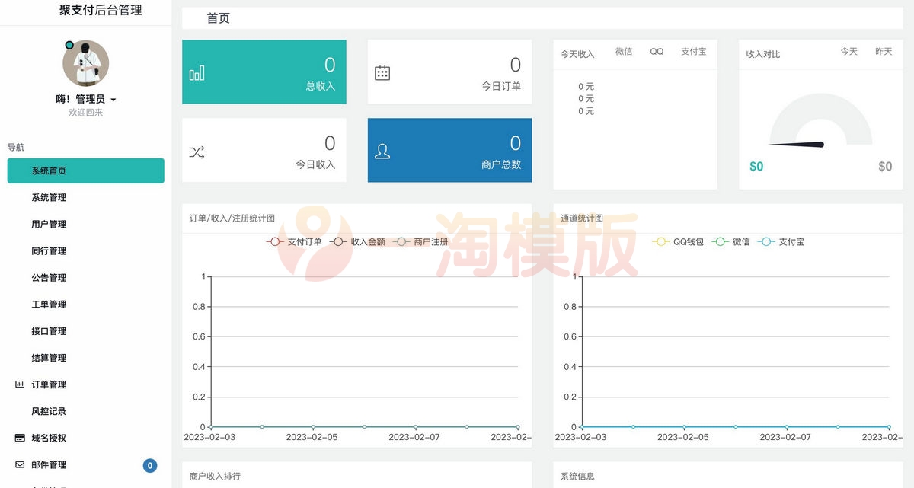The image size is (914, 488).
Task: Switch to 微信 tab in 今天收入
Action: 624,52
